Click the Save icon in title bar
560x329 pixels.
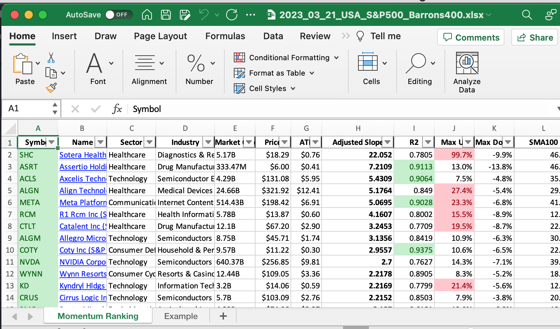(x=166, y=15)
